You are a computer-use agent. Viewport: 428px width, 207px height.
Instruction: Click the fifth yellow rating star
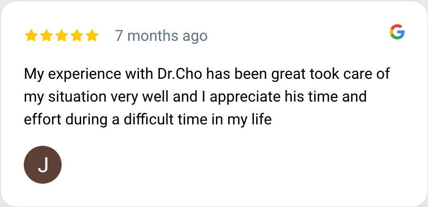[92, 36]
